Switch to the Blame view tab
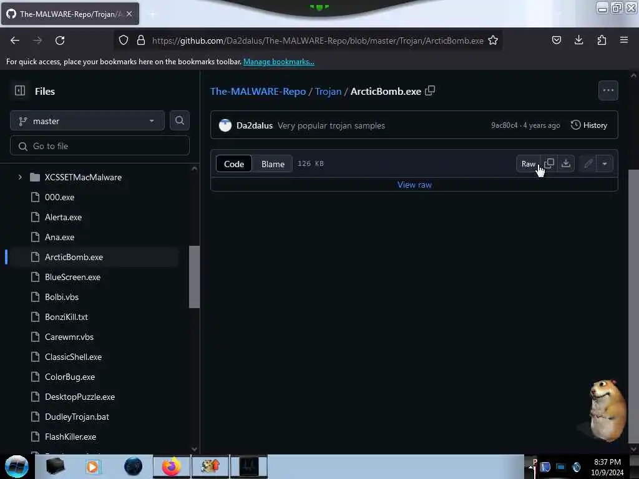The image size is (639, 479). [x=273, y=164]
